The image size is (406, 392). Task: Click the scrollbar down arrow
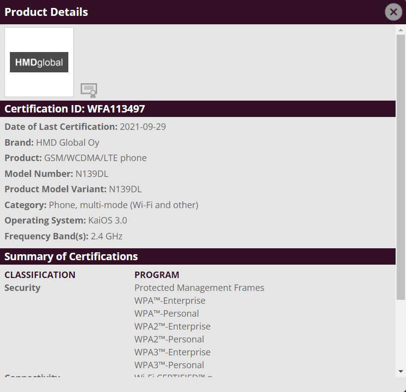tap(401, 372)
